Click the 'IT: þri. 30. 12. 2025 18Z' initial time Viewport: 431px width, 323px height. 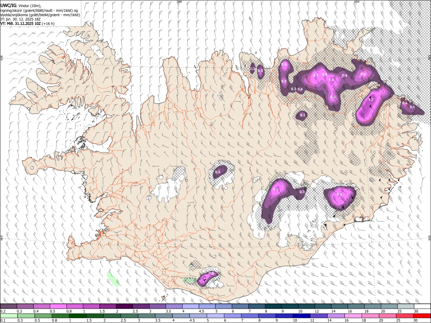point(21,19)
